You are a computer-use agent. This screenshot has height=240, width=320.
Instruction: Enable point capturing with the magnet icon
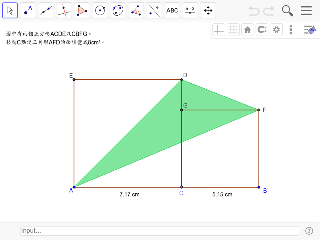262,29
